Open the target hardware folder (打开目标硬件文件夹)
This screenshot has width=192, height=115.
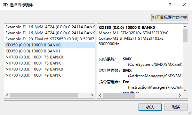coord(170,17)
